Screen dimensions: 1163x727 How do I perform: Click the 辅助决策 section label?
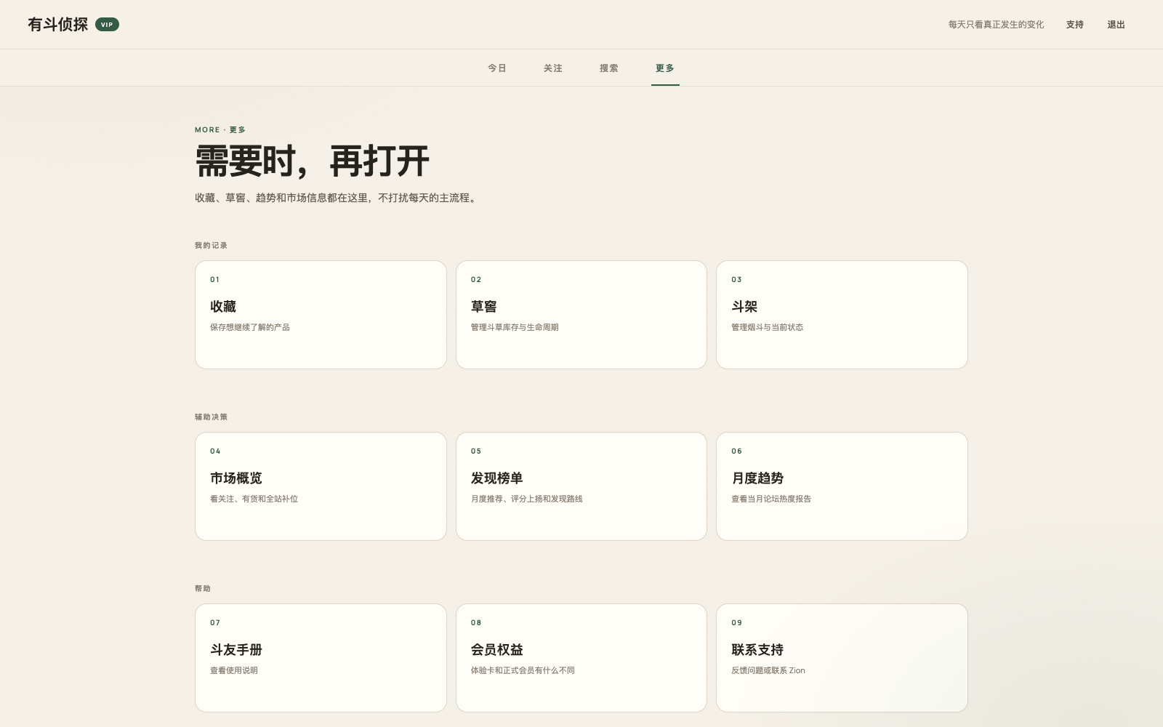(x=211, y=417)
